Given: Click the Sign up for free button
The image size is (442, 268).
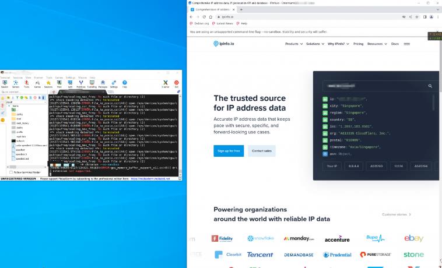Looking at the screenshot, I should (229, 151).
